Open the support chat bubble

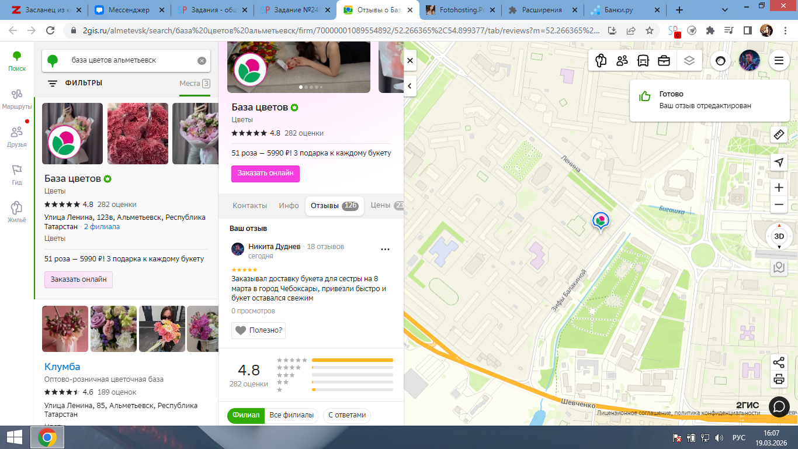[779, 406]
